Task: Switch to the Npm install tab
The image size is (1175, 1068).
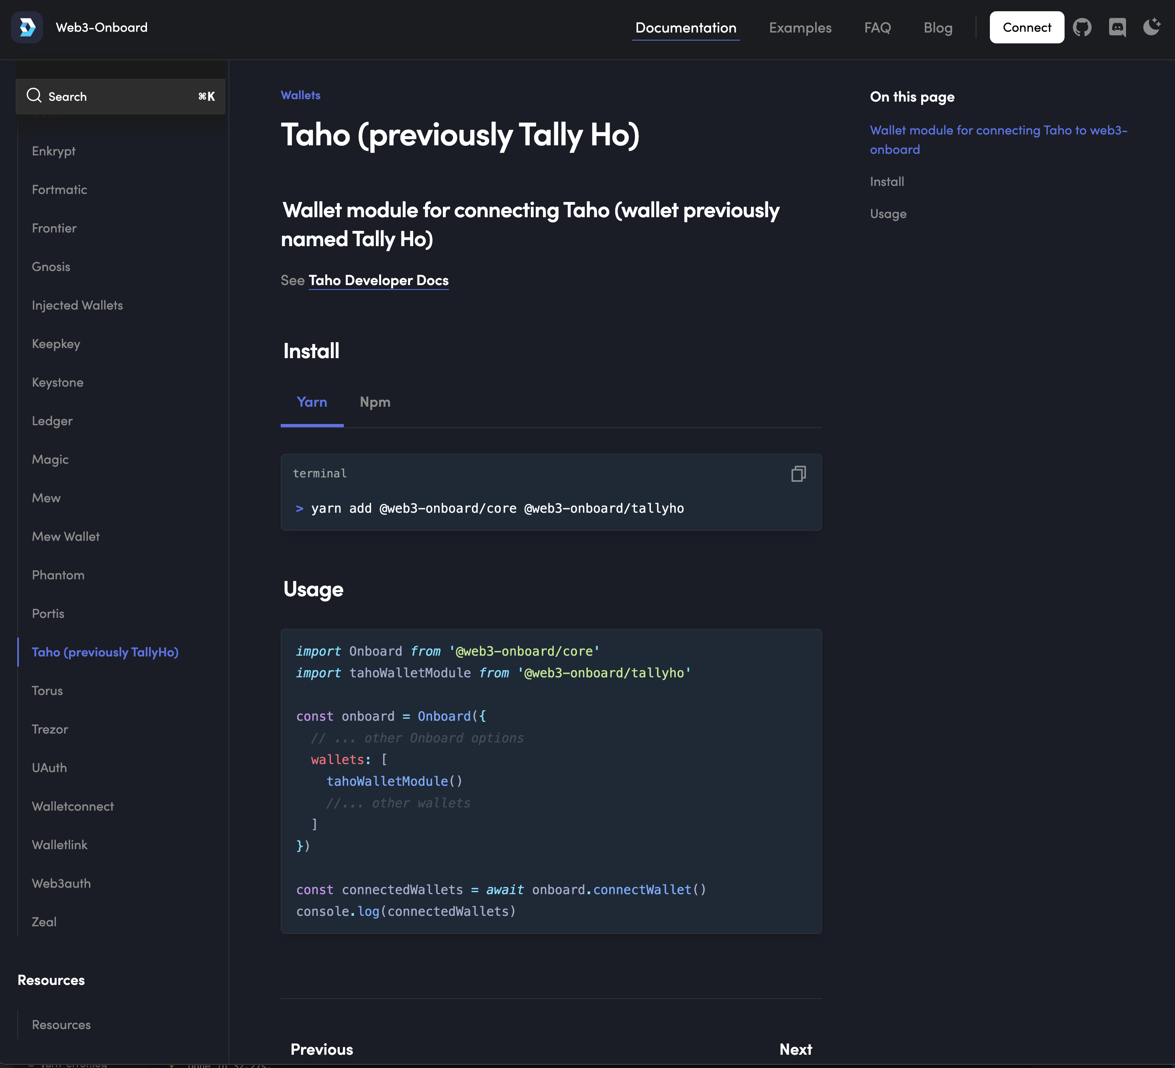Action: [375, 402]
